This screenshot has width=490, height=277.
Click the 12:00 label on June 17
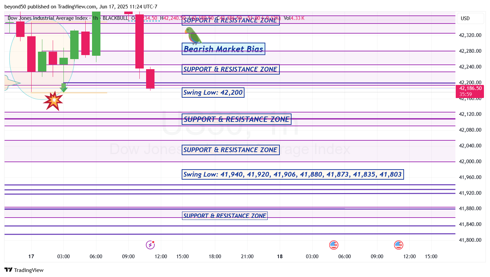tap(161, 257)
